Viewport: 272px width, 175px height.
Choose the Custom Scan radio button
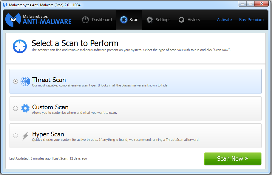pos(16,108)
